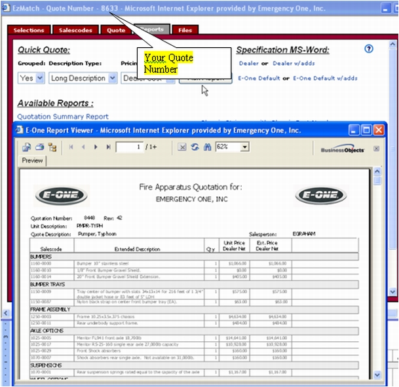Click the PMPR-TYPH unit description value
This screenshot has width=399, height=387.
click(x=90, y=225)
